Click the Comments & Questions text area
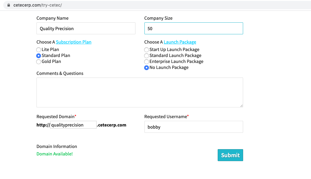This screenshot has height=179, width=311. pyautogui.click(x=140, y=92)
